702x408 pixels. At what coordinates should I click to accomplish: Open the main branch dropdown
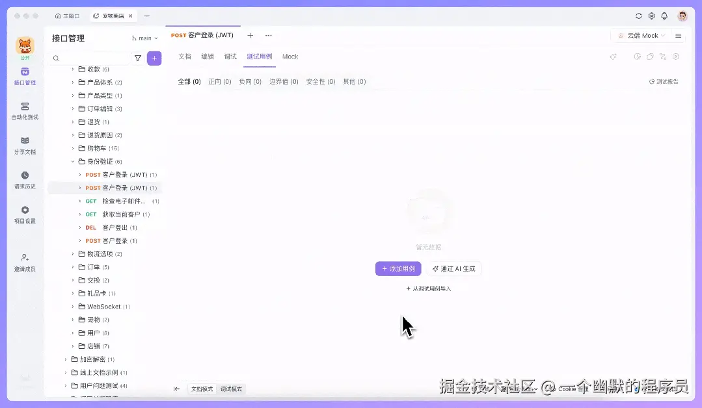click(144, 38)
